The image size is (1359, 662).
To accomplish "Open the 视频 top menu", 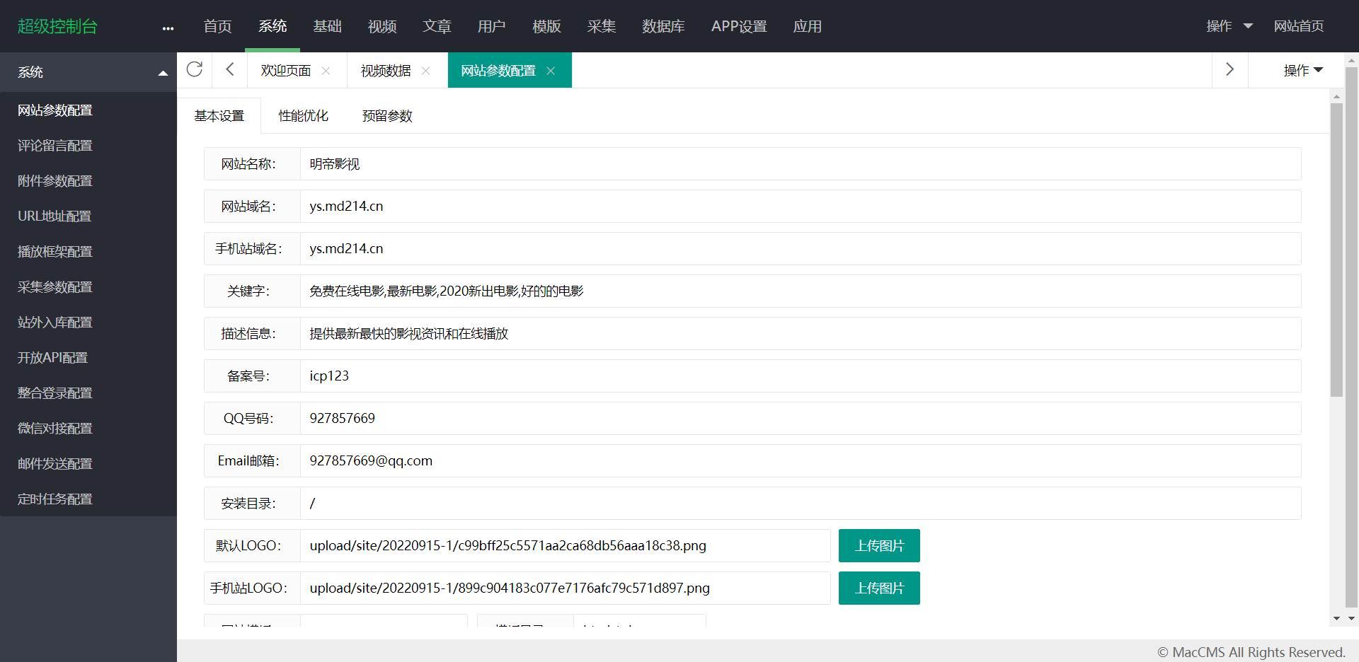I will (x=382, y=26).
